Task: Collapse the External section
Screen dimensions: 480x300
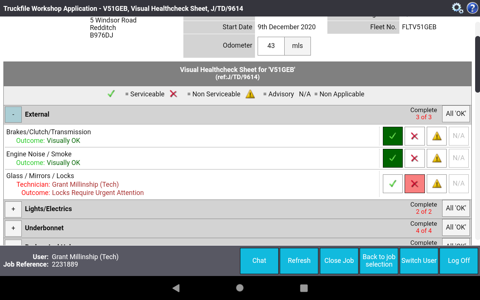Action: (13, 114)
